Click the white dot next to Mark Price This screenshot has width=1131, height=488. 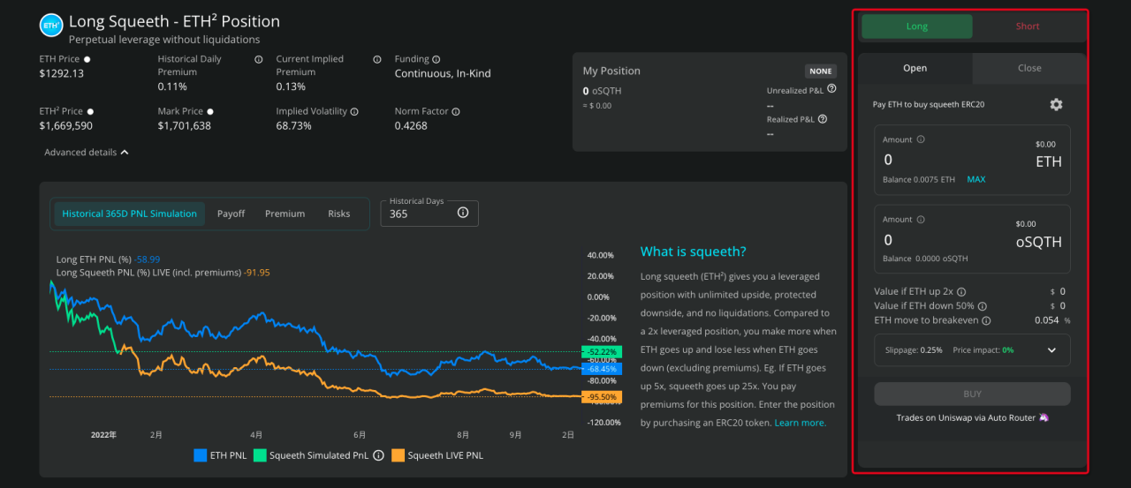[210, 112]
